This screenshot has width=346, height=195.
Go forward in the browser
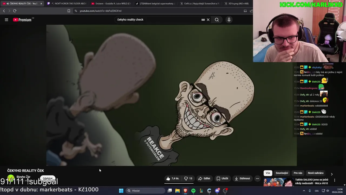[9, 11]
